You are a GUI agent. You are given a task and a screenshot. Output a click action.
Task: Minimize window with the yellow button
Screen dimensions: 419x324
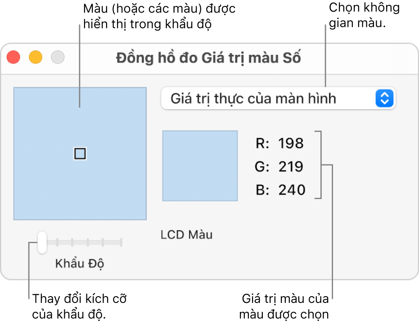tap(36, 58)
